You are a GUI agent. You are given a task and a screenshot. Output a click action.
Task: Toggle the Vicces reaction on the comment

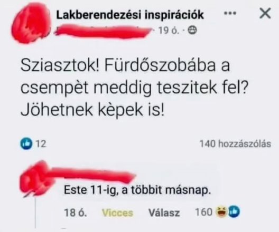[117, 212]
